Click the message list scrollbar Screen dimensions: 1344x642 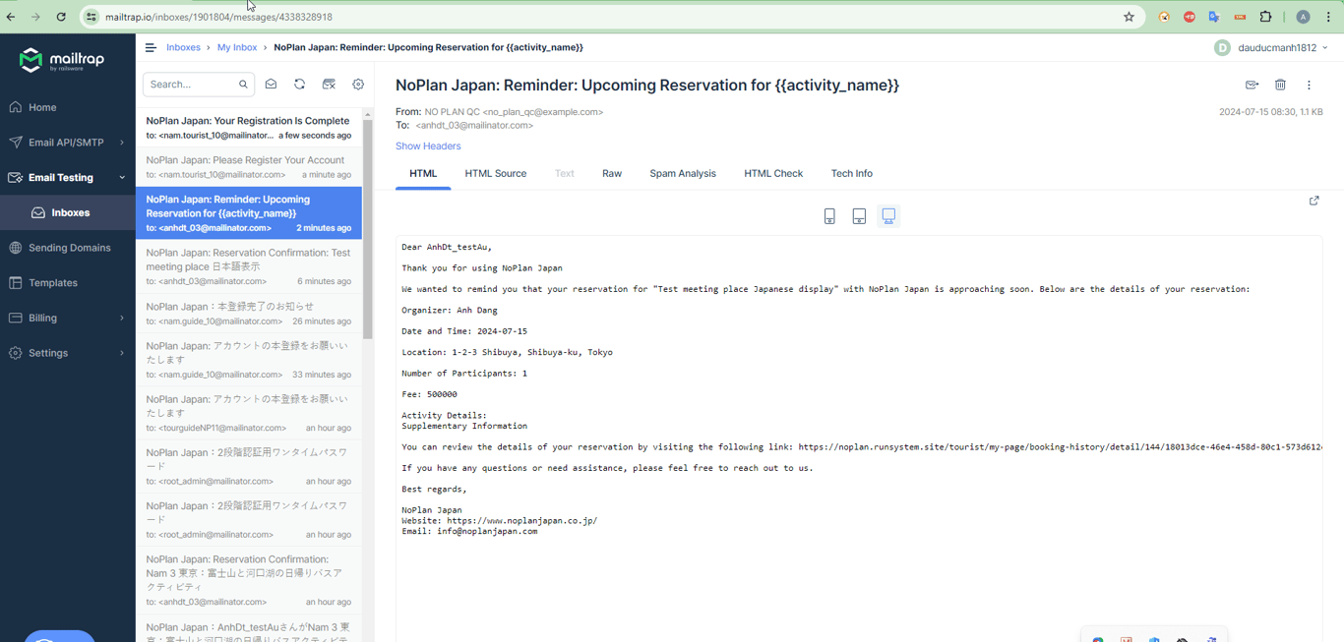(367, 229)
